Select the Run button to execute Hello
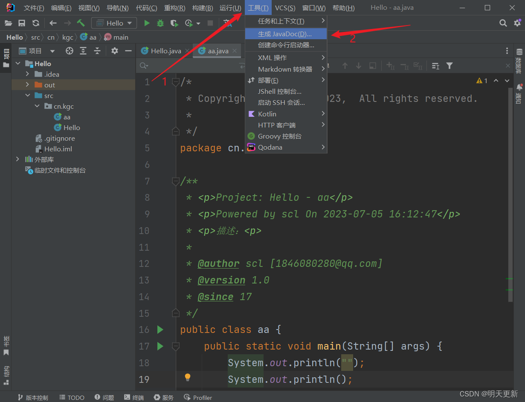The width and height of the screenshot is (525, 402). click(147, 23)
